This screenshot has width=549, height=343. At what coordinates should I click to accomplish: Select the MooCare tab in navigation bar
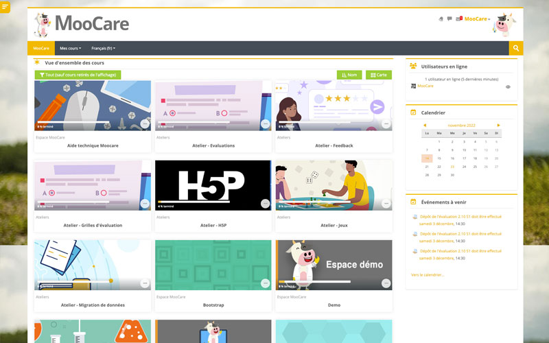[41, 48]
